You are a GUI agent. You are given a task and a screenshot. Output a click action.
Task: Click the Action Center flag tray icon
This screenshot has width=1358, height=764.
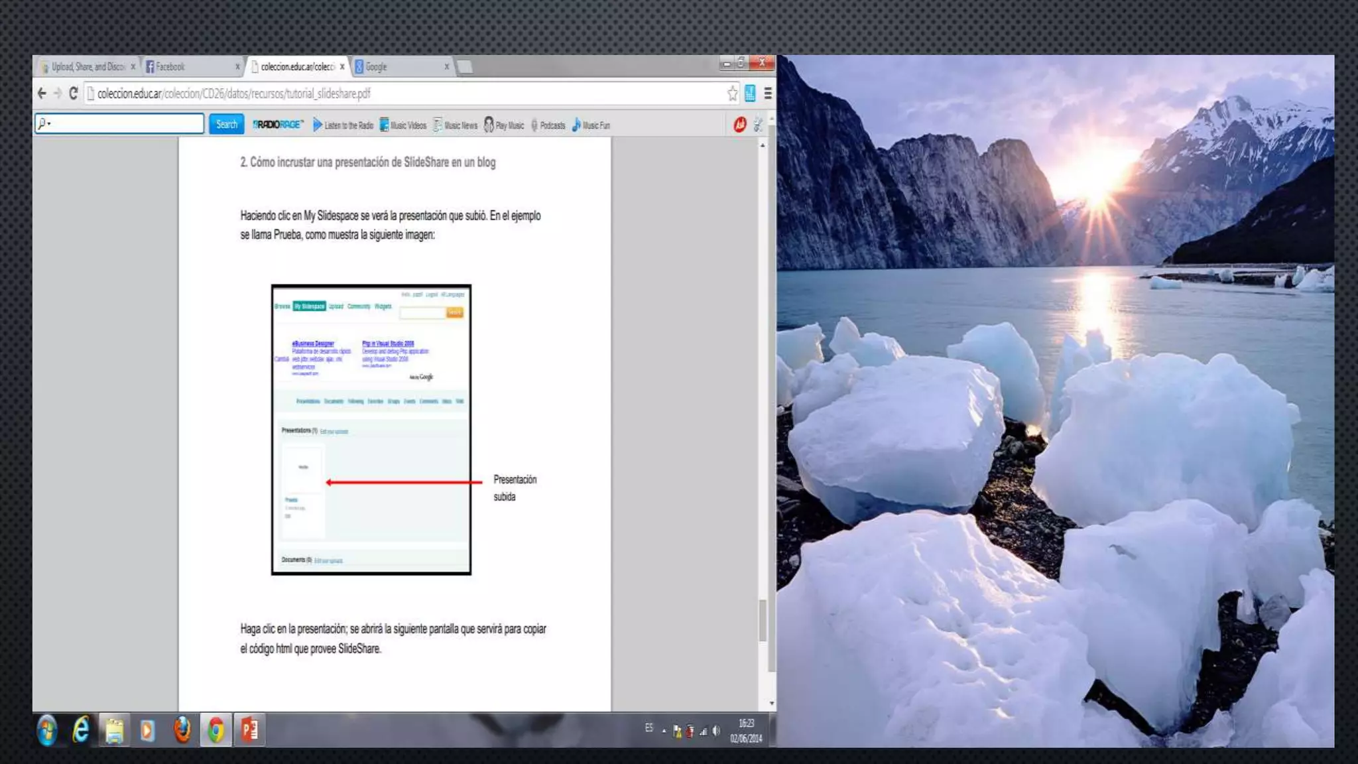click(677, 731)
